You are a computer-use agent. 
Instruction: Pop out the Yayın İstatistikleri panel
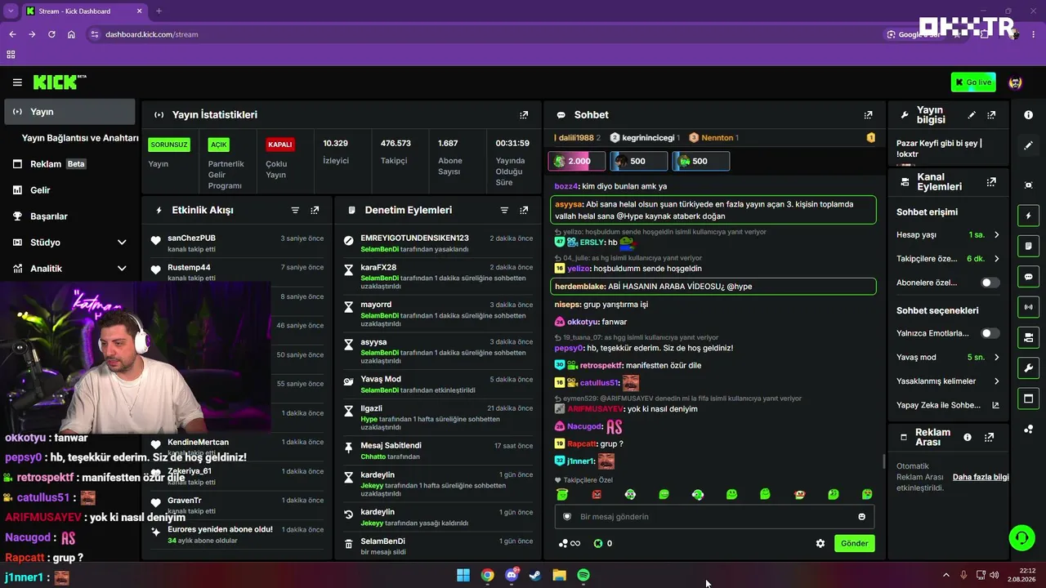524,115
